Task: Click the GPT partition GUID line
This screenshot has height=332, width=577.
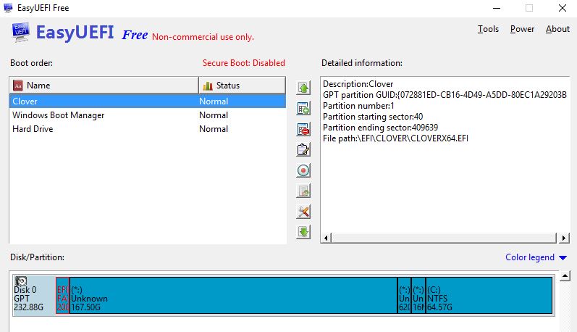Action: coord(445,95)
